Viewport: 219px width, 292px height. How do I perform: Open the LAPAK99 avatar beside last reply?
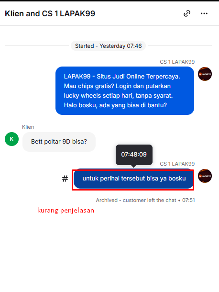coord(205,176)
